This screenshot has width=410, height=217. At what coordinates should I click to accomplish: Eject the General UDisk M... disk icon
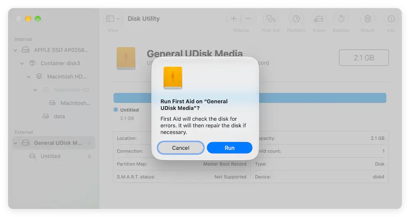(89, 143)
